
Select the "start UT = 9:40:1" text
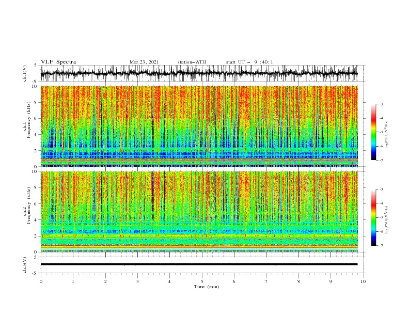[x=249, y=62]
